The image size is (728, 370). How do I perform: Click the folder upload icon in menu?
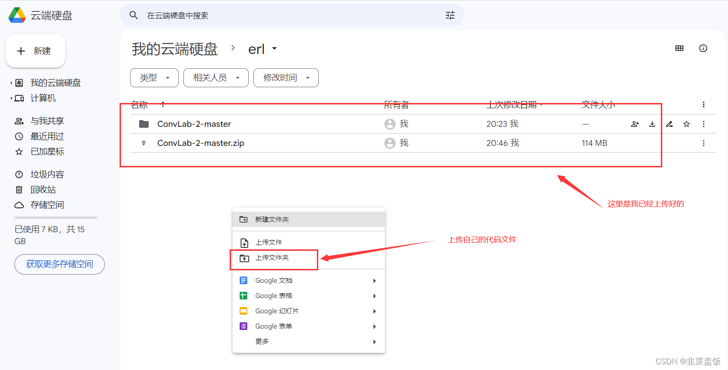(244, 258)
